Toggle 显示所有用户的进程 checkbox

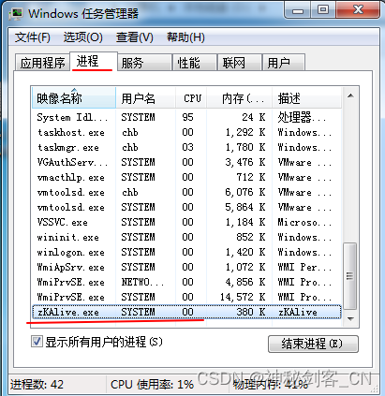[x=37, y=342]
